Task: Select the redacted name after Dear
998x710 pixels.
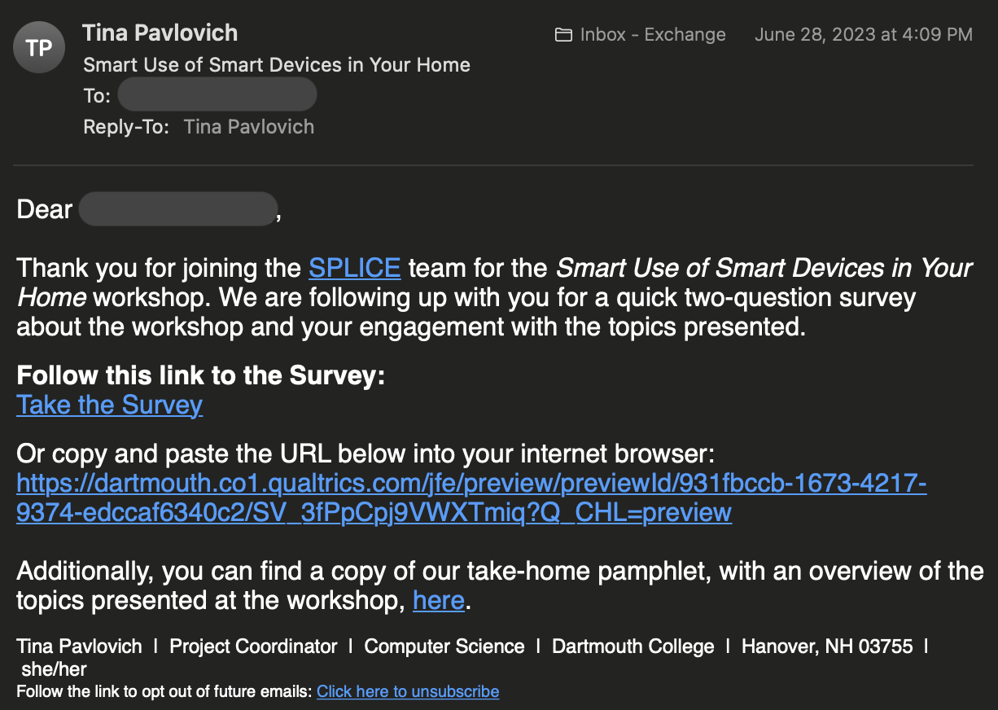Action: [x=177, y=208]
